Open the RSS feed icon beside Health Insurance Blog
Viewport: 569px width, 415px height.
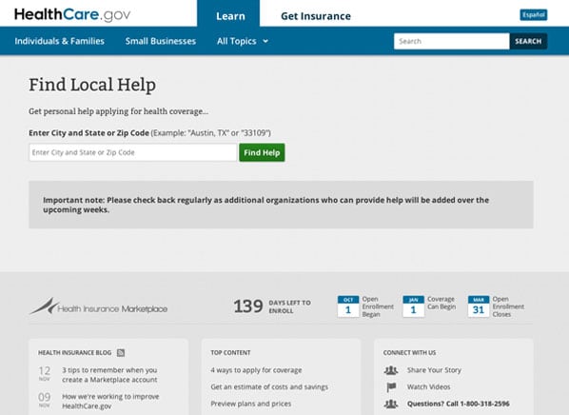[121, 352]
